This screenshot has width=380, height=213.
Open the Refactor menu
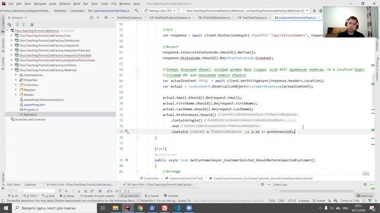pos(65,4)
